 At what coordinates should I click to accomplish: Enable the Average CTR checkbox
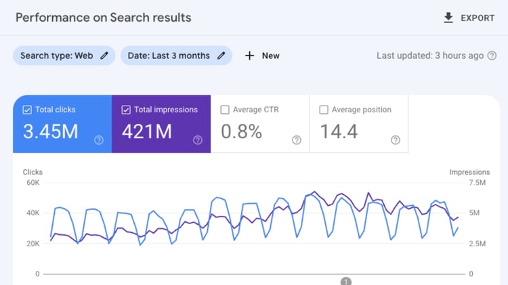tap(225, 110)
